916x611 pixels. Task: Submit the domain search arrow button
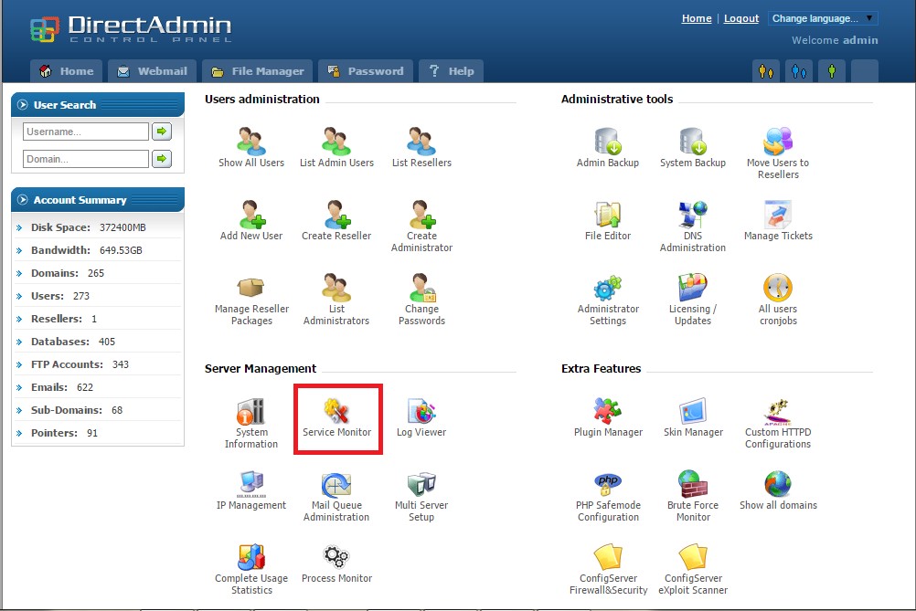[x=162, y=159]
